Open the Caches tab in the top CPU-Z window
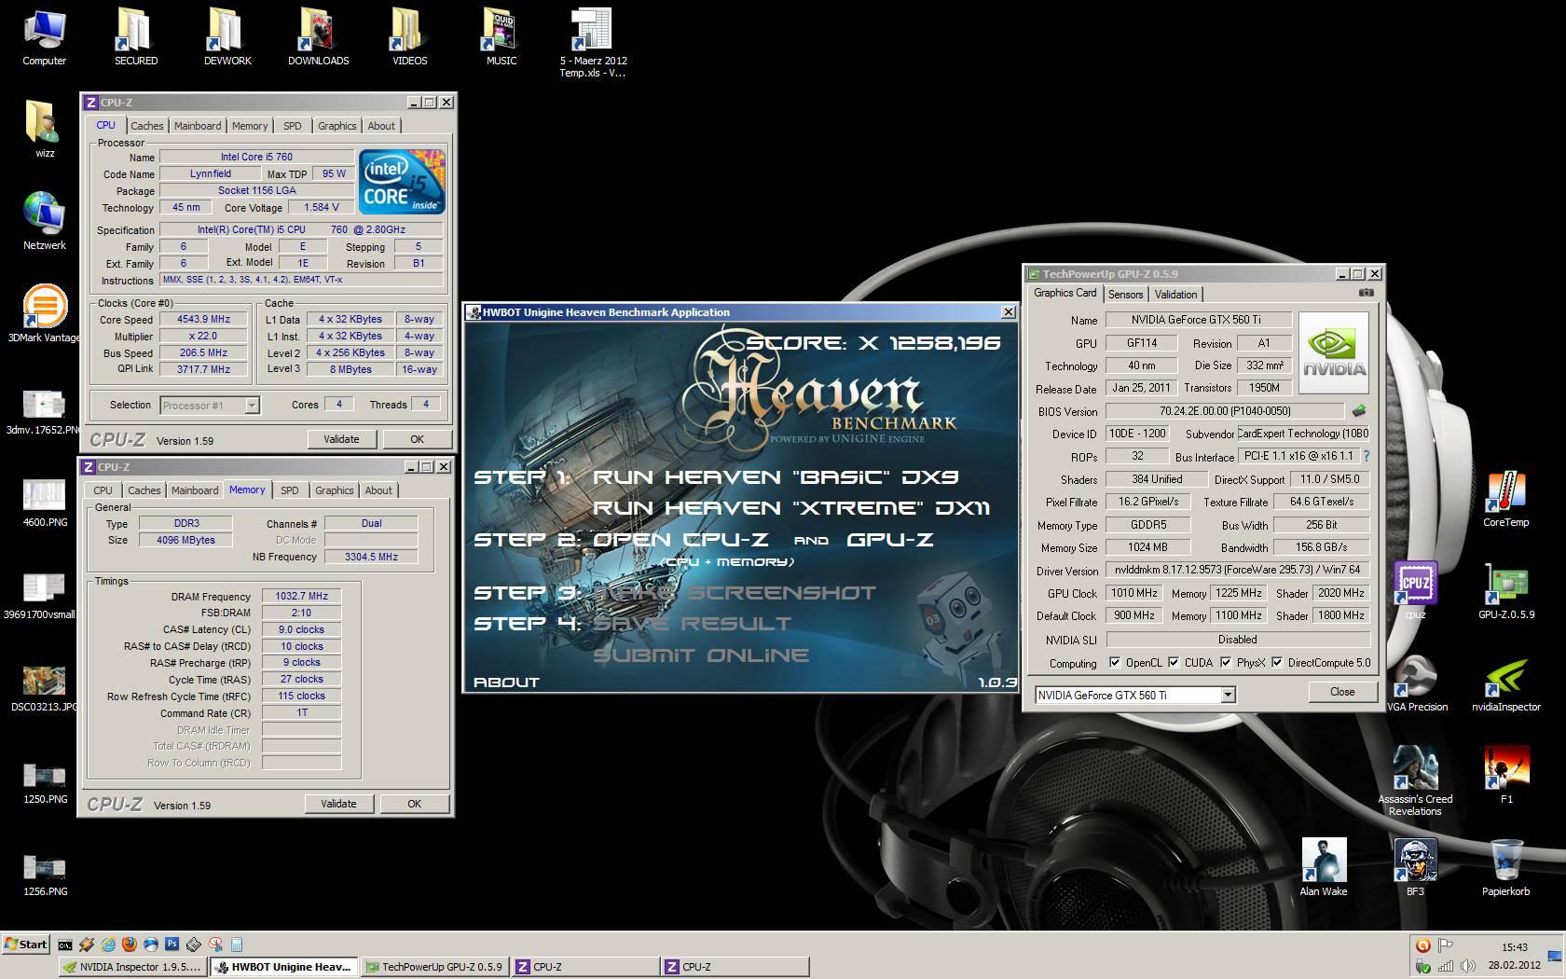The image size is (1566, 979). point(146,126)
